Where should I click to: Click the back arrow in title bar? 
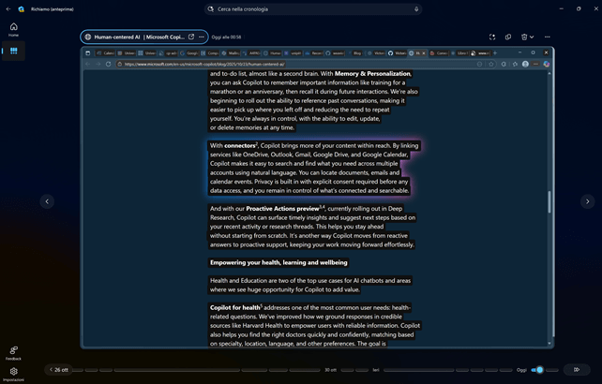click(7, 8)
